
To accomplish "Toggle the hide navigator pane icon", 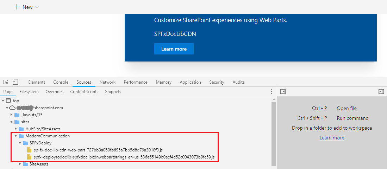I will tap(283, 92).
